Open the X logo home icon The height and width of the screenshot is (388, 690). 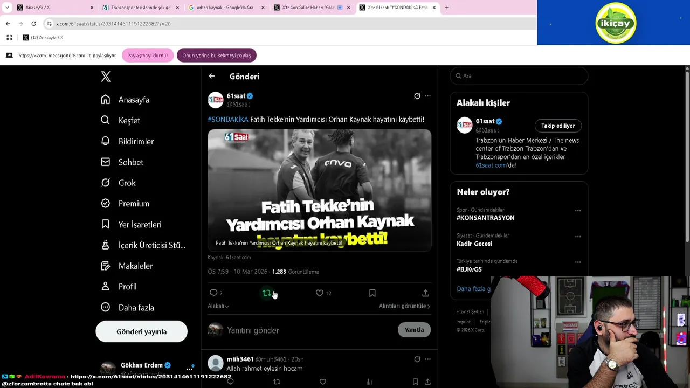[106, 77]
